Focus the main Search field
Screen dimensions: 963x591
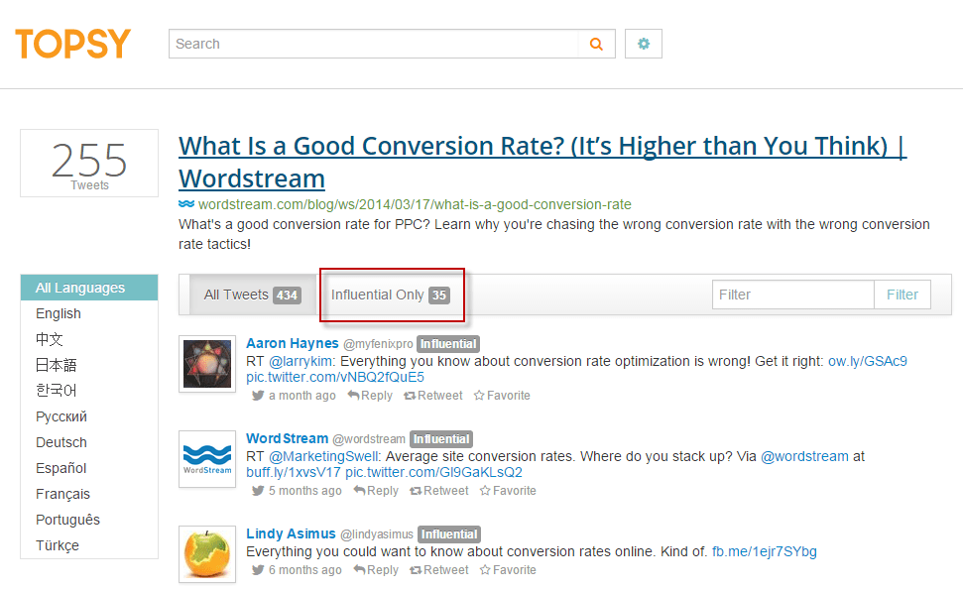[x=374, y=44]
